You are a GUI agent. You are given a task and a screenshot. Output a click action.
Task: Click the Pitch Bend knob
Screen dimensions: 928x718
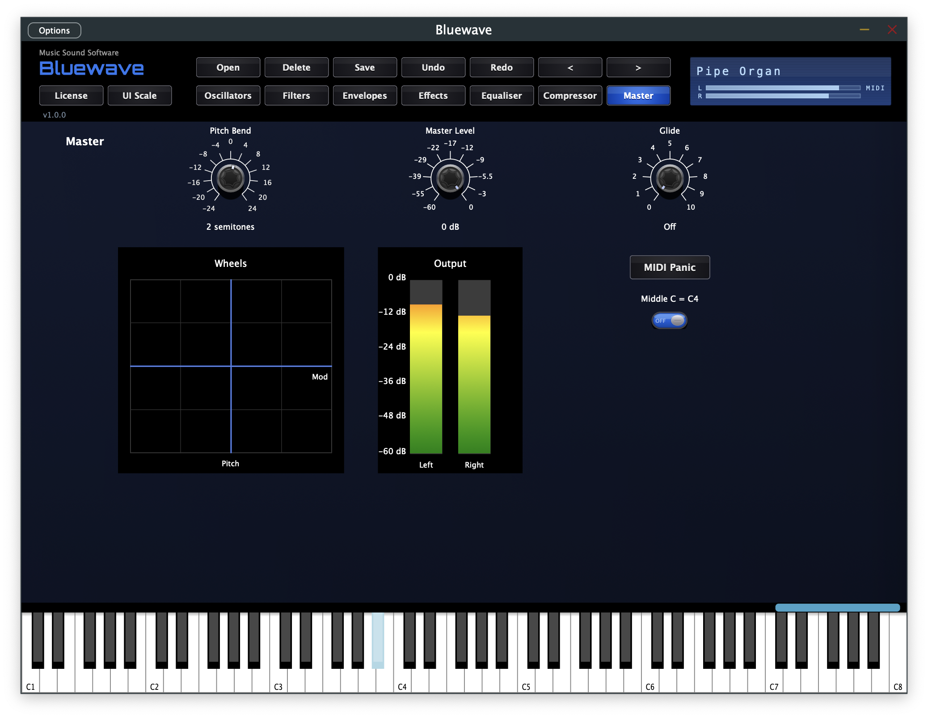(x=230, y=178)
